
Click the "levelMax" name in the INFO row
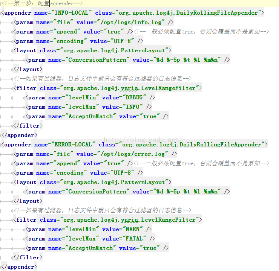[82, 107]
